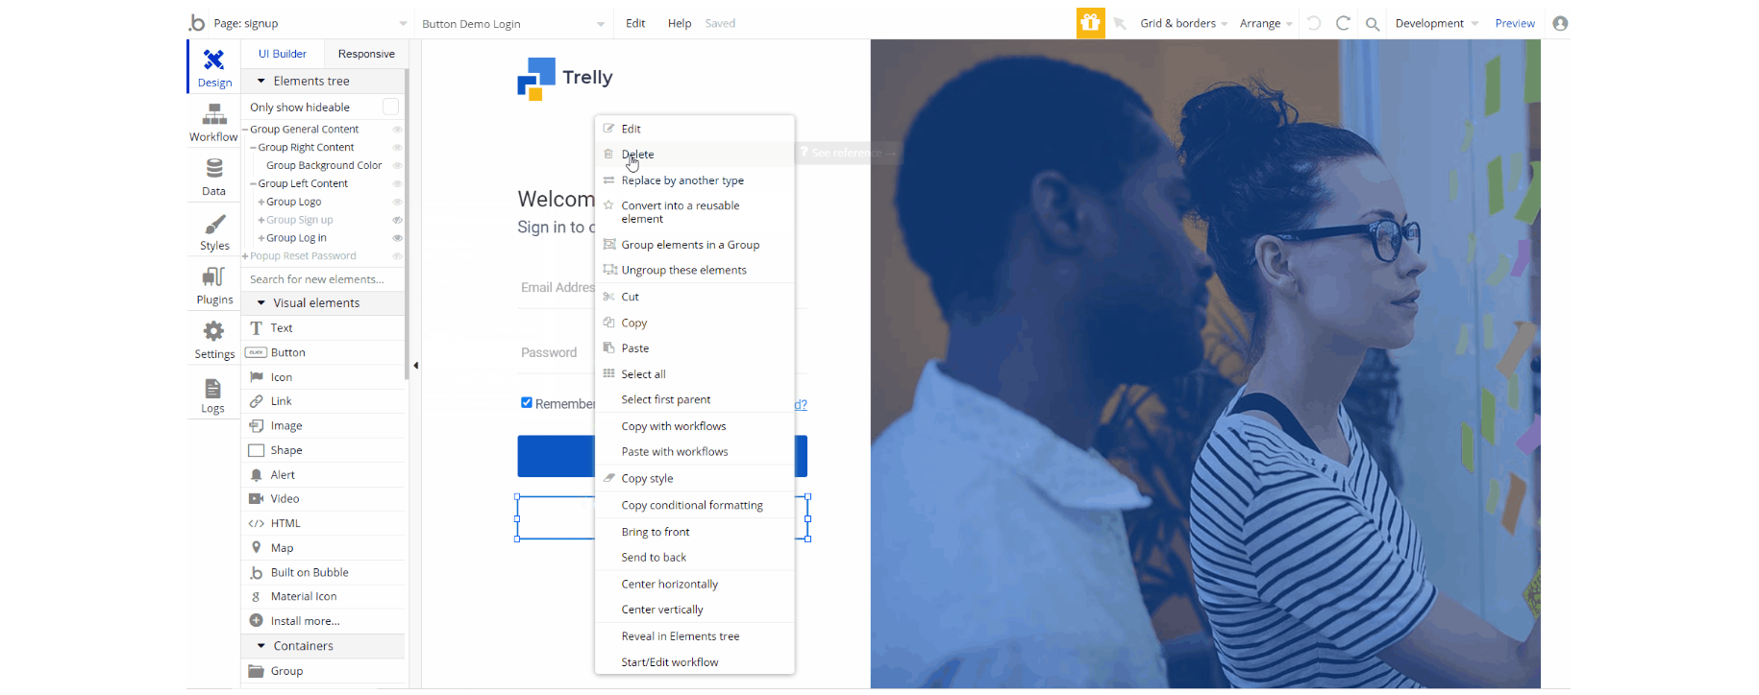Select the Built on Bubble element
The image size is (1759, 695).
click(324, 572)
